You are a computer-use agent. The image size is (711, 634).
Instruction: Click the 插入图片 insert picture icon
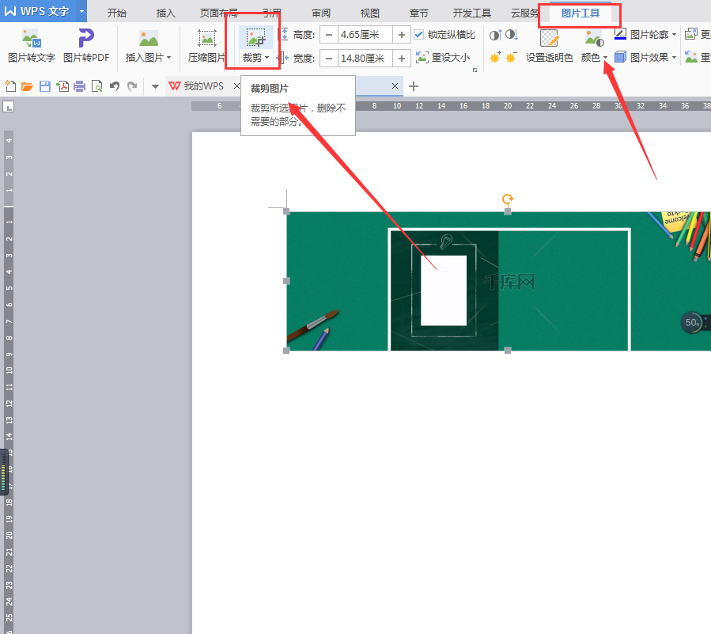click(149, 39)
